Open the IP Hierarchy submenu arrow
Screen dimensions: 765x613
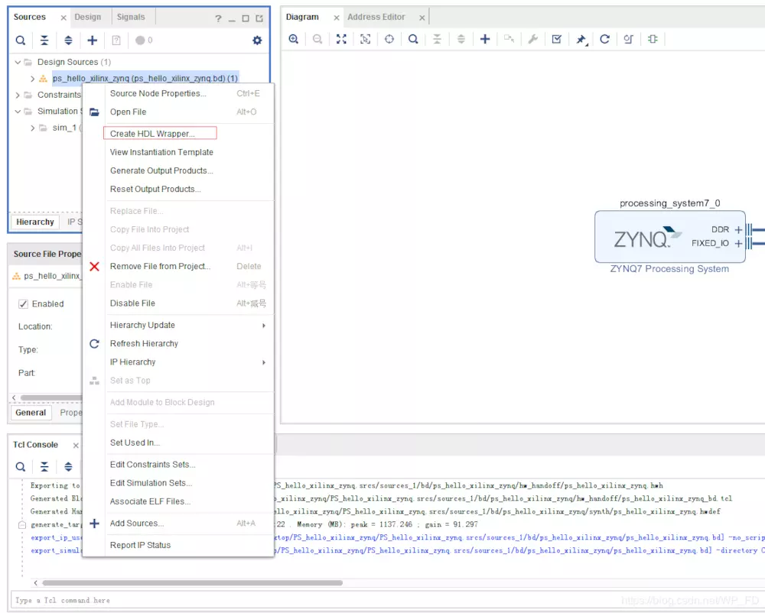[263, 362]
